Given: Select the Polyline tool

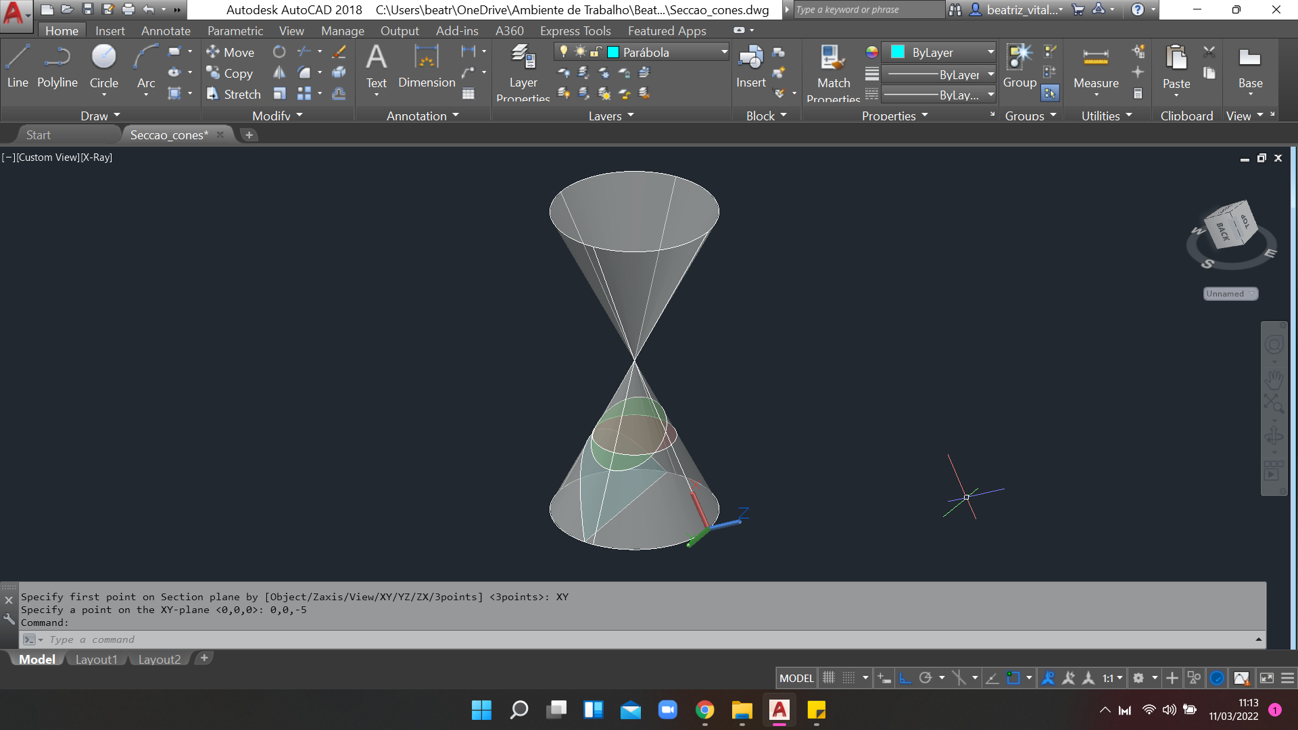Looking at the screenshot, I should pos(57,66).
